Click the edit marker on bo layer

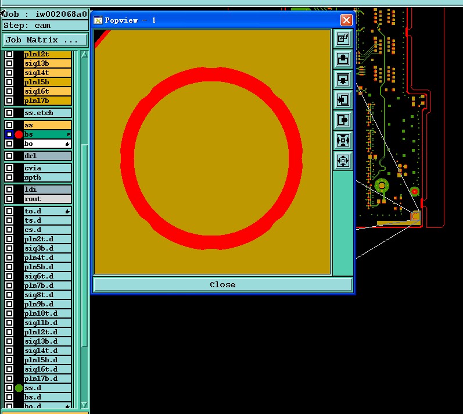(x=67, y=144)
